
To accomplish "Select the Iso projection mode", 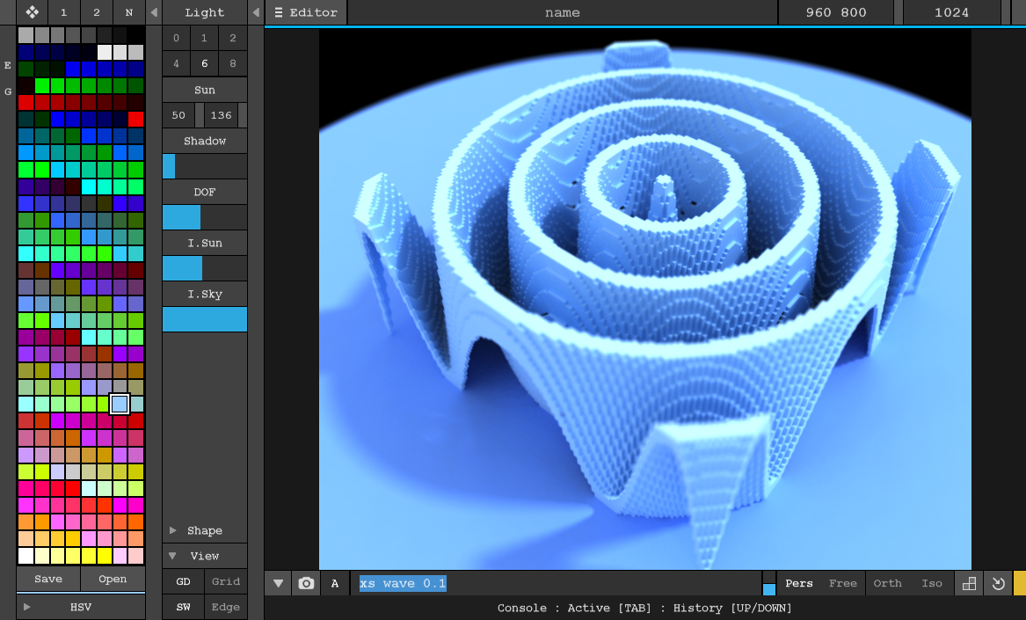I will [x=931, y=583].
